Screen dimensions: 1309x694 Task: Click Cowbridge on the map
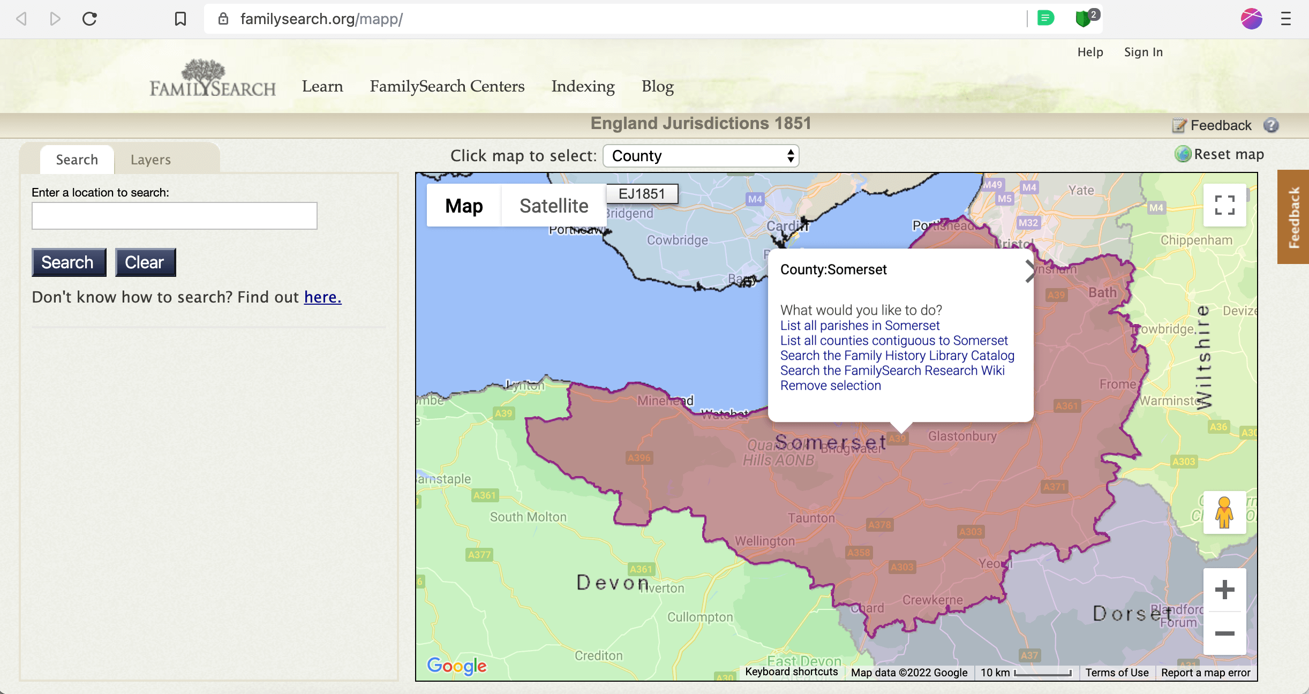coord(678,240)
